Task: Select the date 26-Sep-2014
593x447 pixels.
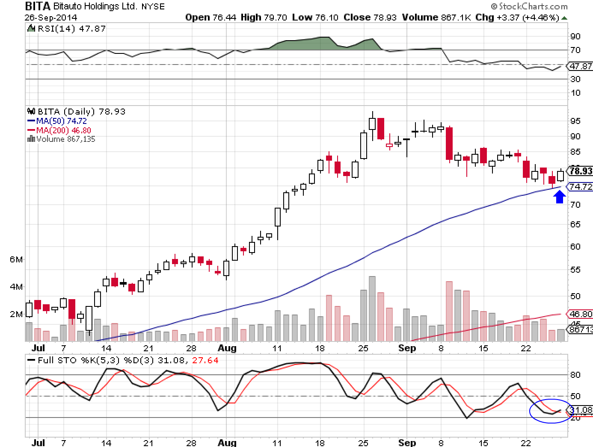Action: click(x=51, y=18)
